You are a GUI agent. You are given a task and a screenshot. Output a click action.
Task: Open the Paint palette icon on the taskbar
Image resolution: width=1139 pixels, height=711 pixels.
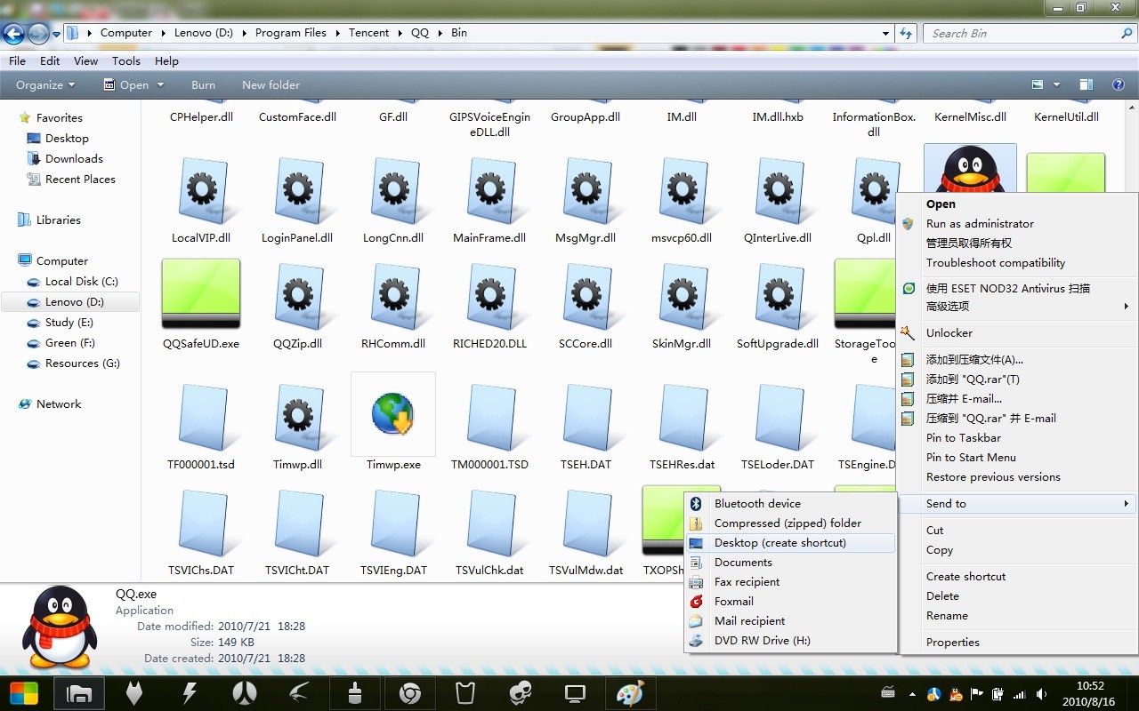[630, 693]
